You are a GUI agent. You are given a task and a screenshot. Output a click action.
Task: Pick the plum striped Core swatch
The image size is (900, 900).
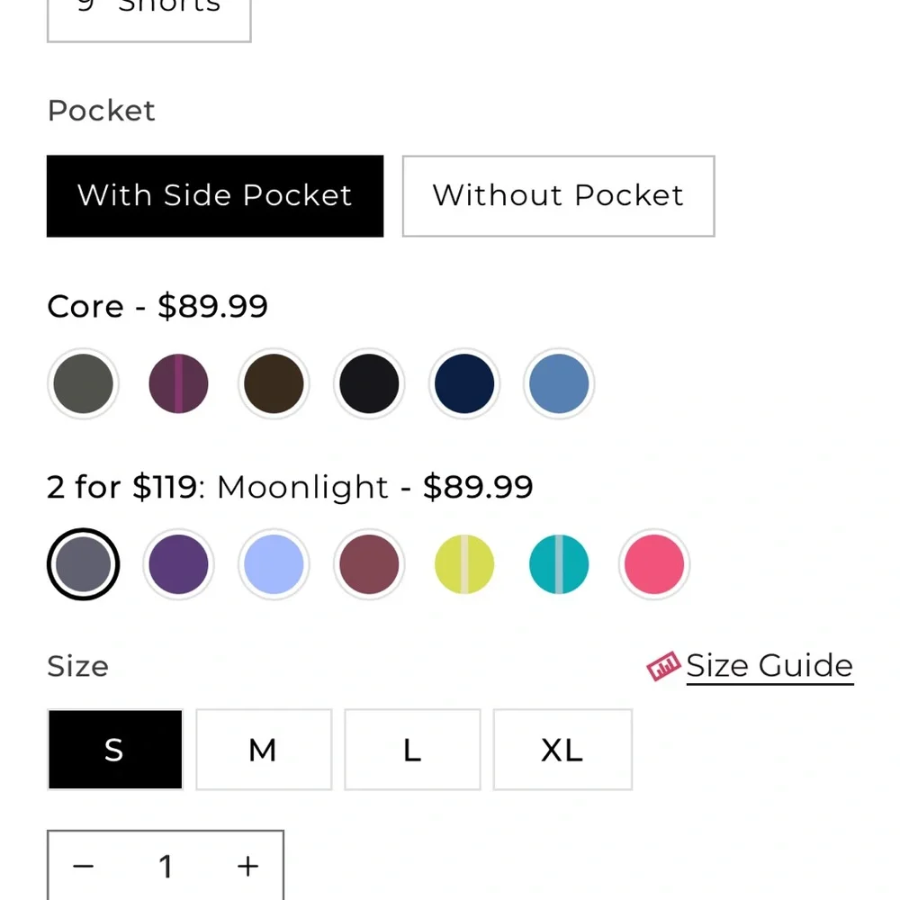[178, 384]
